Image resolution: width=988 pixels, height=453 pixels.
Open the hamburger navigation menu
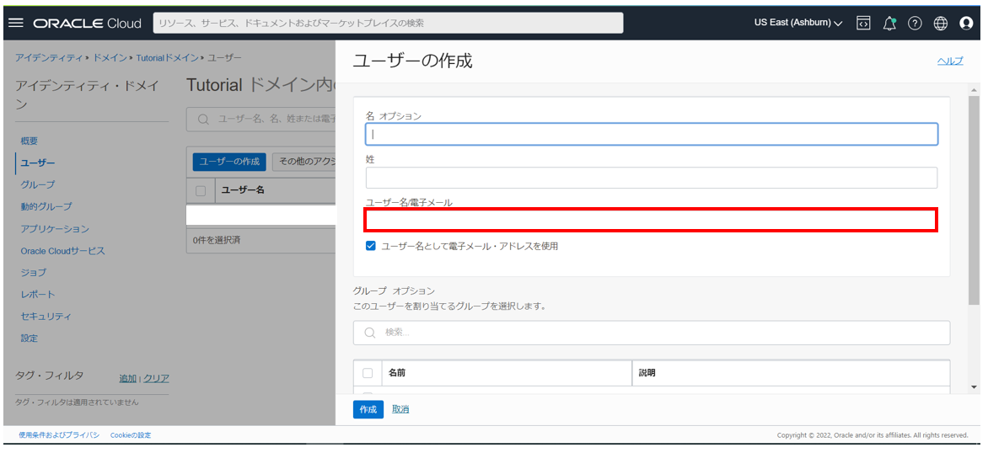[x=15, y=23]
